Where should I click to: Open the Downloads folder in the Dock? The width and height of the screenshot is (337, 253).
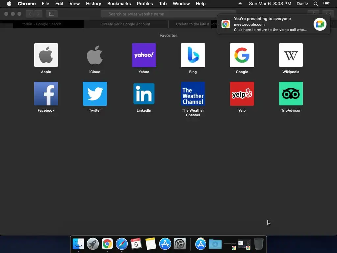click(x=215, y=244)
